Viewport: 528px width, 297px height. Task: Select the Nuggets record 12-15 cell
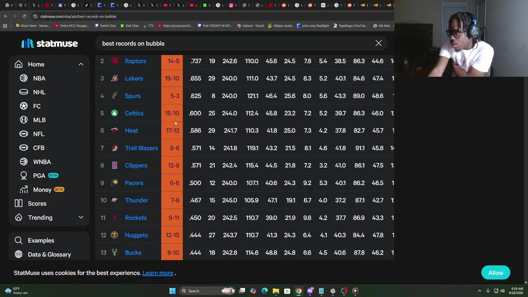click(x=172, y=235)
